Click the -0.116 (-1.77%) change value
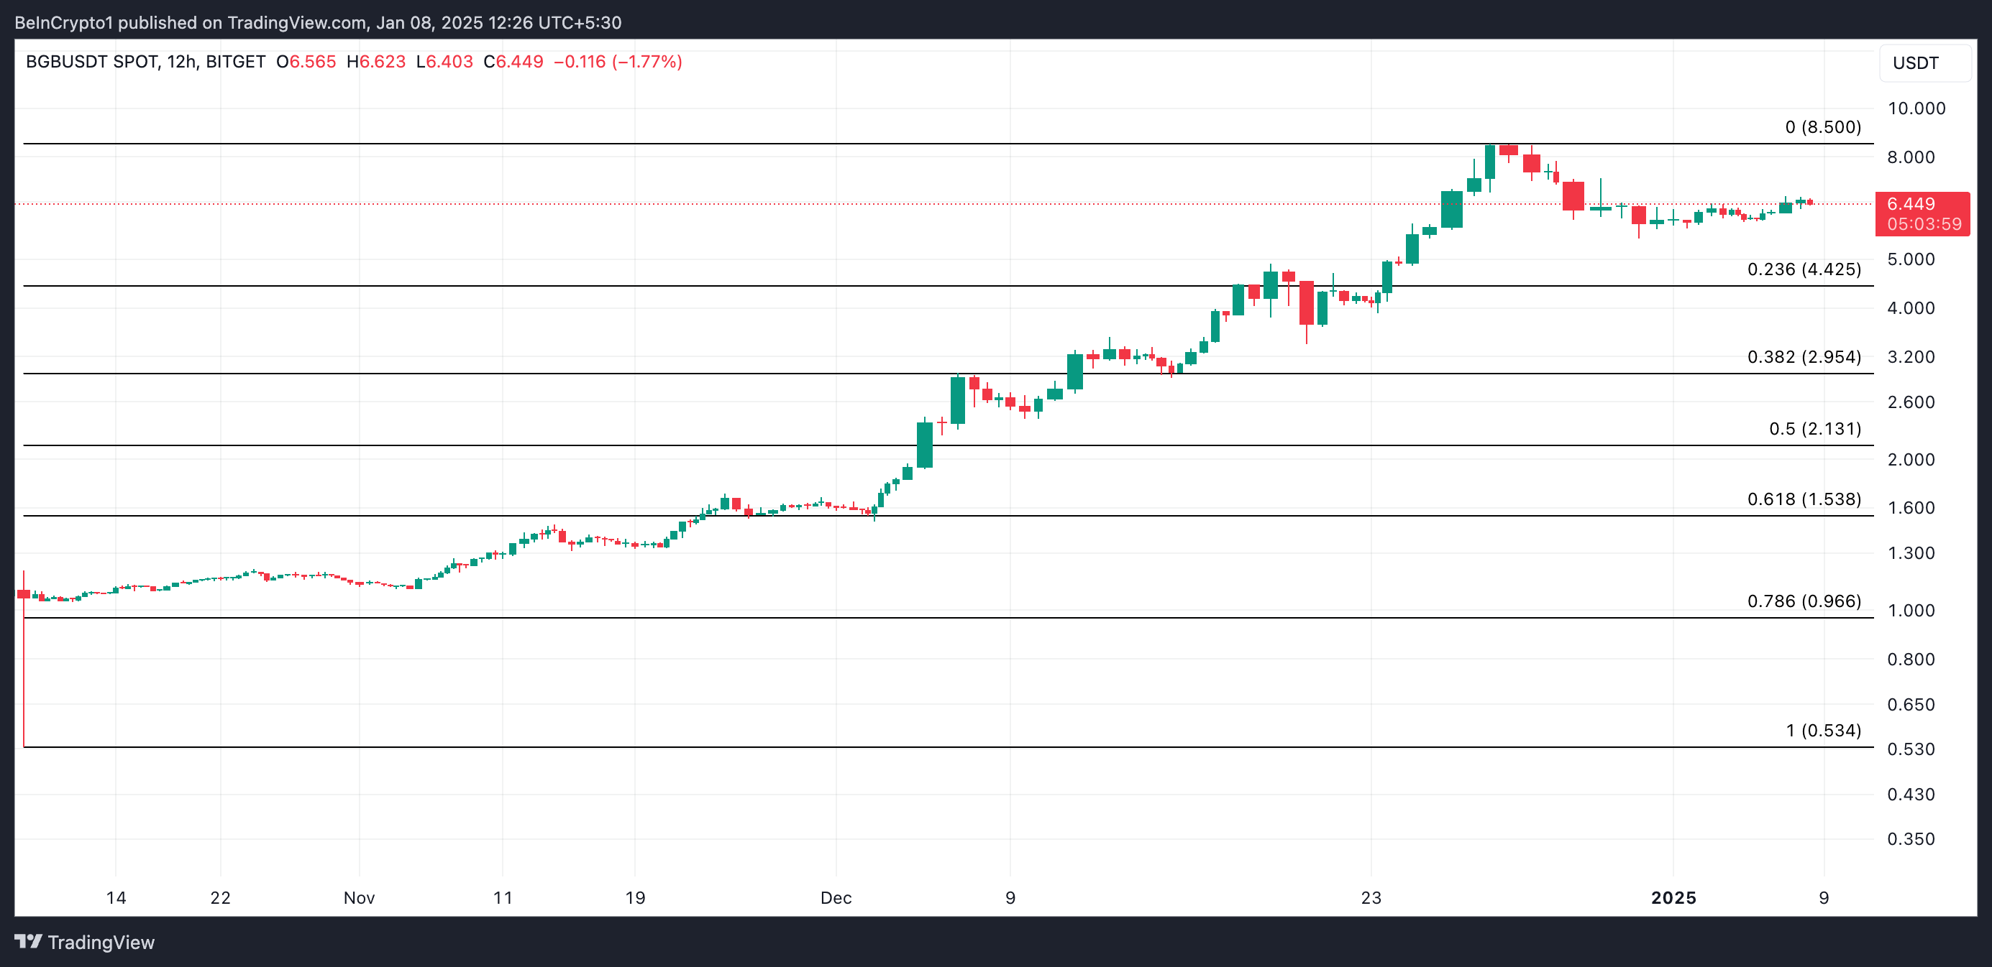The height and width of the screenshot is (967, 1992). pos(617,62)
